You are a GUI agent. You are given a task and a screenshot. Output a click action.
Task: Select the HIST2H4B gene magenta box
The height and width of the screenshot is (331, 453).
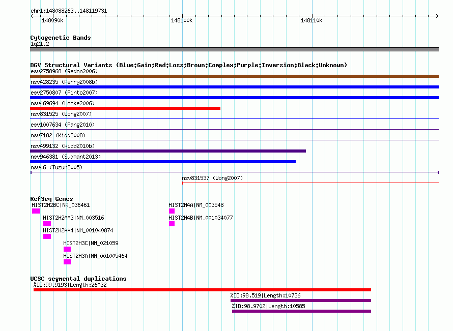tap(172, 224)
